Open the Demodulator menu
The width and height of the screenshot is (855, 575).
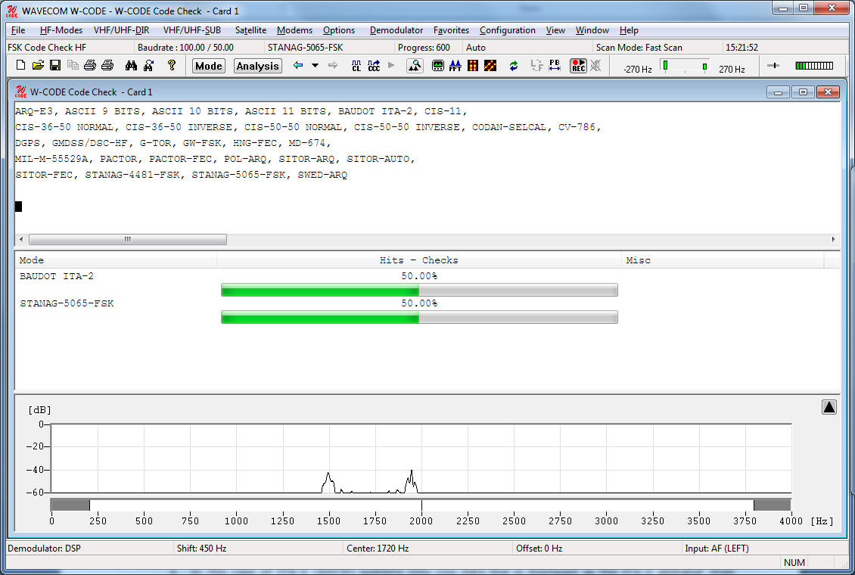(x=396, y=30)
